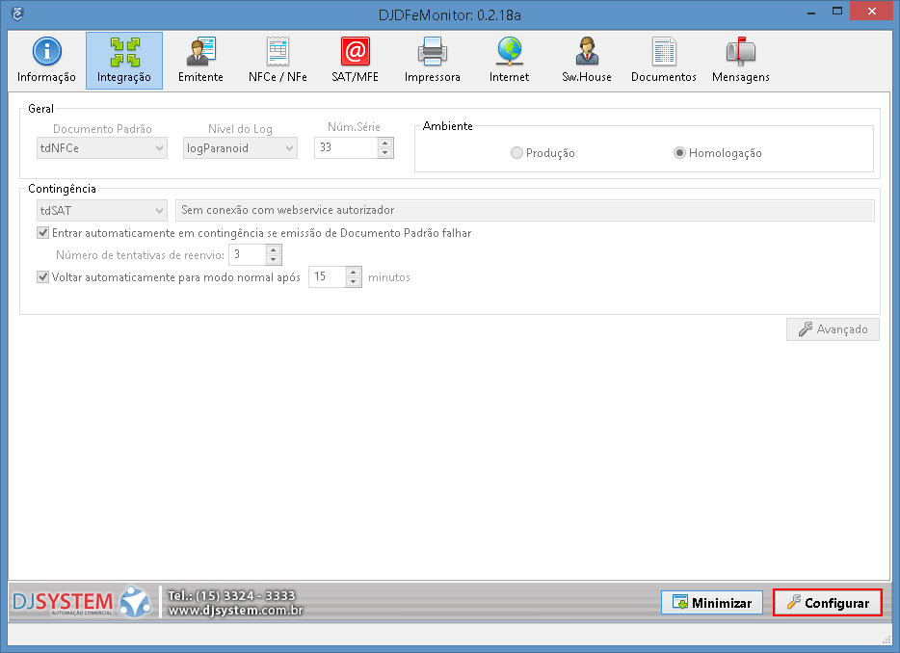Click the www.djsystem.com.br website text
The image size is (900, 653).
click(235, 610)
